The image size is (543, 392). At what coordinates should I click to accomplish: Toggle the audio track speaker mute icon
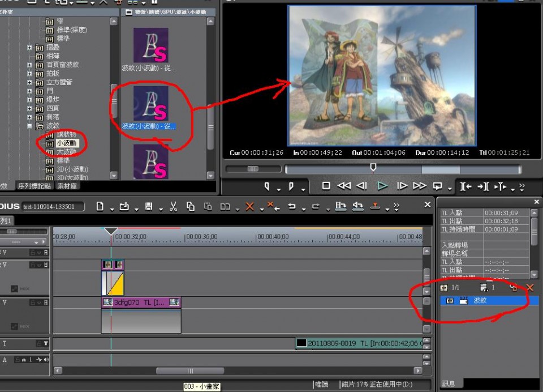point(46,360)
